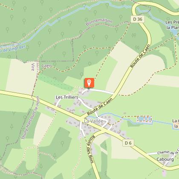The image size is (179, 179).
Task: Click the Les Pré la Plan label
Action: coord(172,25)
